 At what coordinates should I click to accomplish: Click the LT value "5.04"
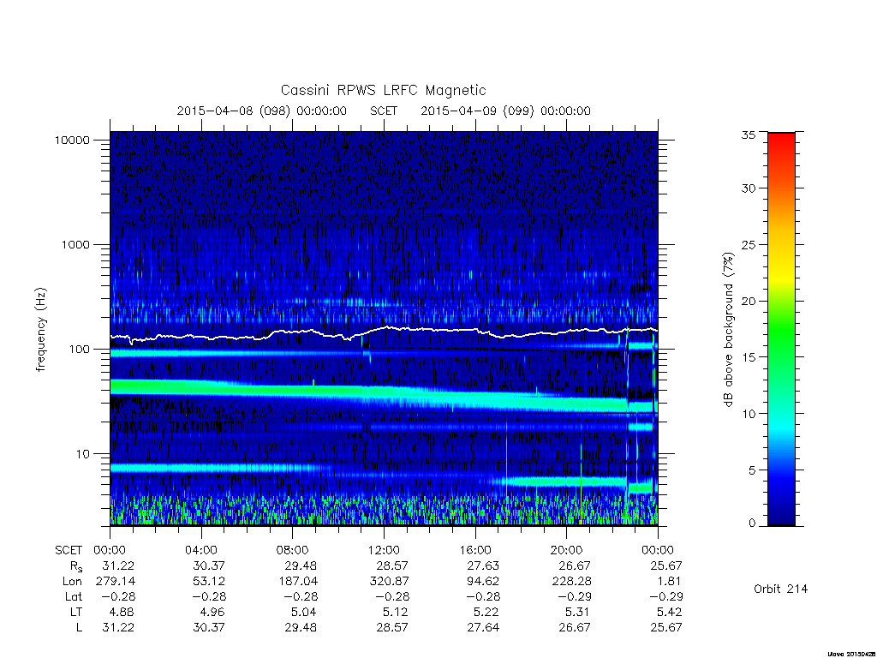[x=304, y=612]
